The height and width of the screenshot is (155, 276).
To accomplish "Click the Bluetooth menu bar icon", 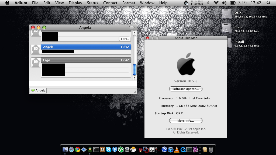I will (208, 3).
